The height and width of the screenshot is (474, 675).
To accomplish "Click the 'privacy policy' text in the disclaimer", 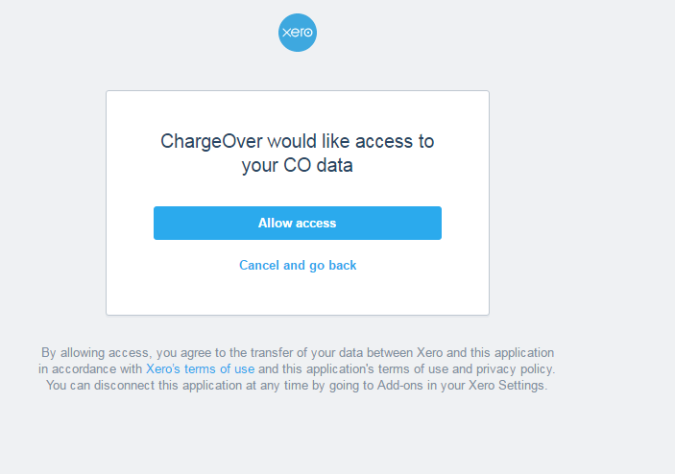I will (516, 369).
